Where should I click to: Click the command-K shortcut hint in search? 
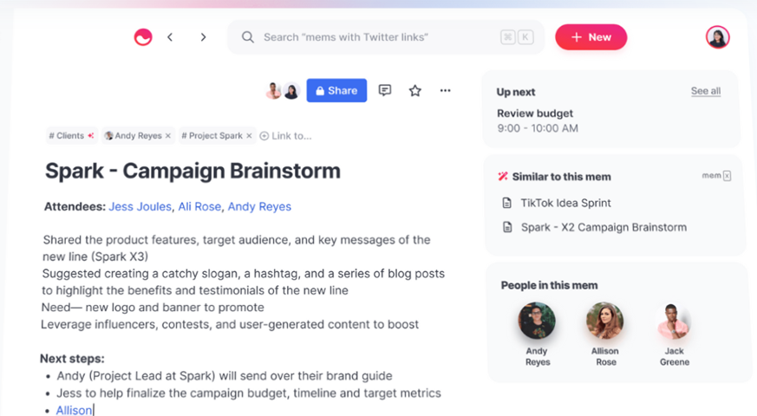click(x=517, y=37)
